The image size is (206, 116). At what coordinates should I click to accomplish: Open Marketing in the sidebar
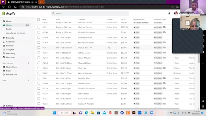tap(11, 54)
